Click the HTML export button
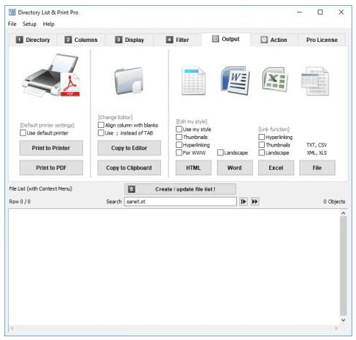 click(193, 168)
